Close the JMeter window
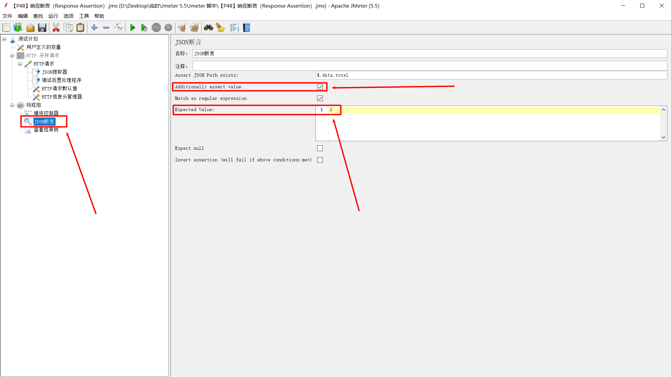Screen dimensions: 672x377 662,6
